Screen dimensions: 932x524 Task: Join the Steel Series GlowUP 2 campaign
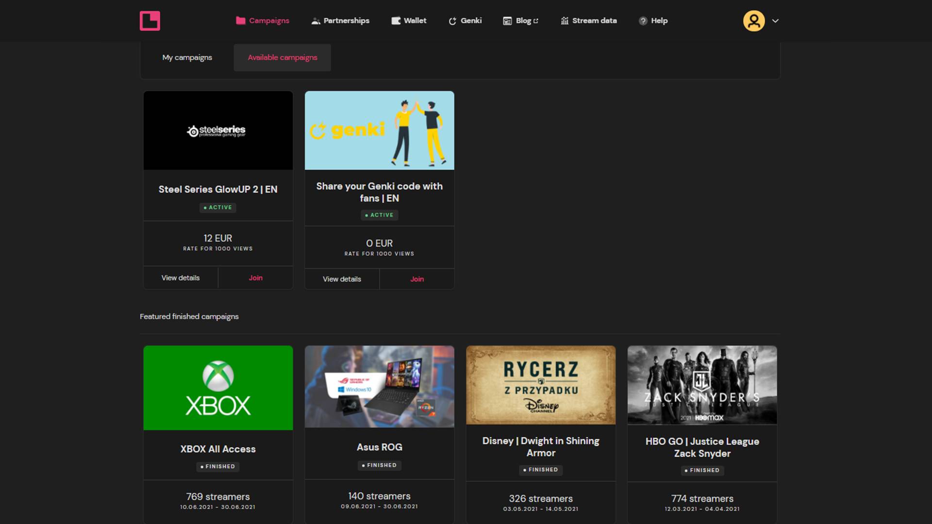[256, 278]
